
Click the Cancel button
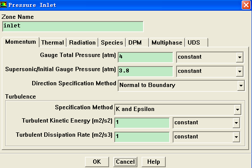pos(125,162)
